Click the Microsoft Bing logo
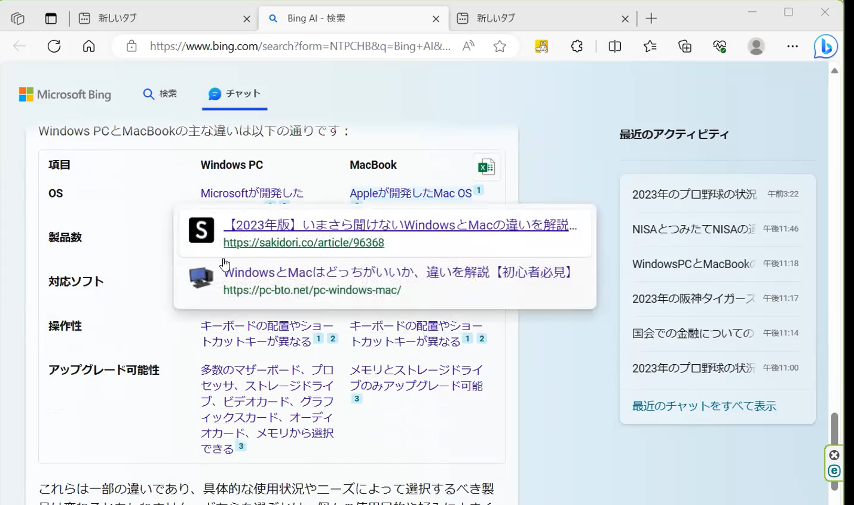 [x=65, y=94]
